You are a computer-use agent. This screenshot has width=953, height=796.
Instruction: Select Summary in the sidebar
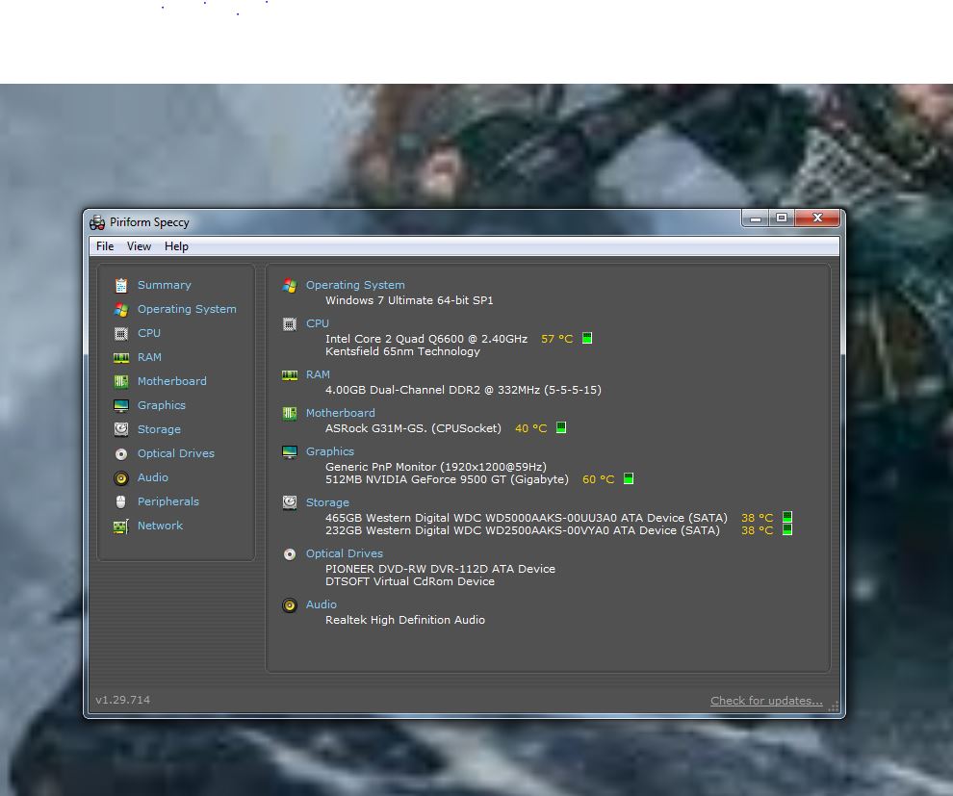[164, 285]
